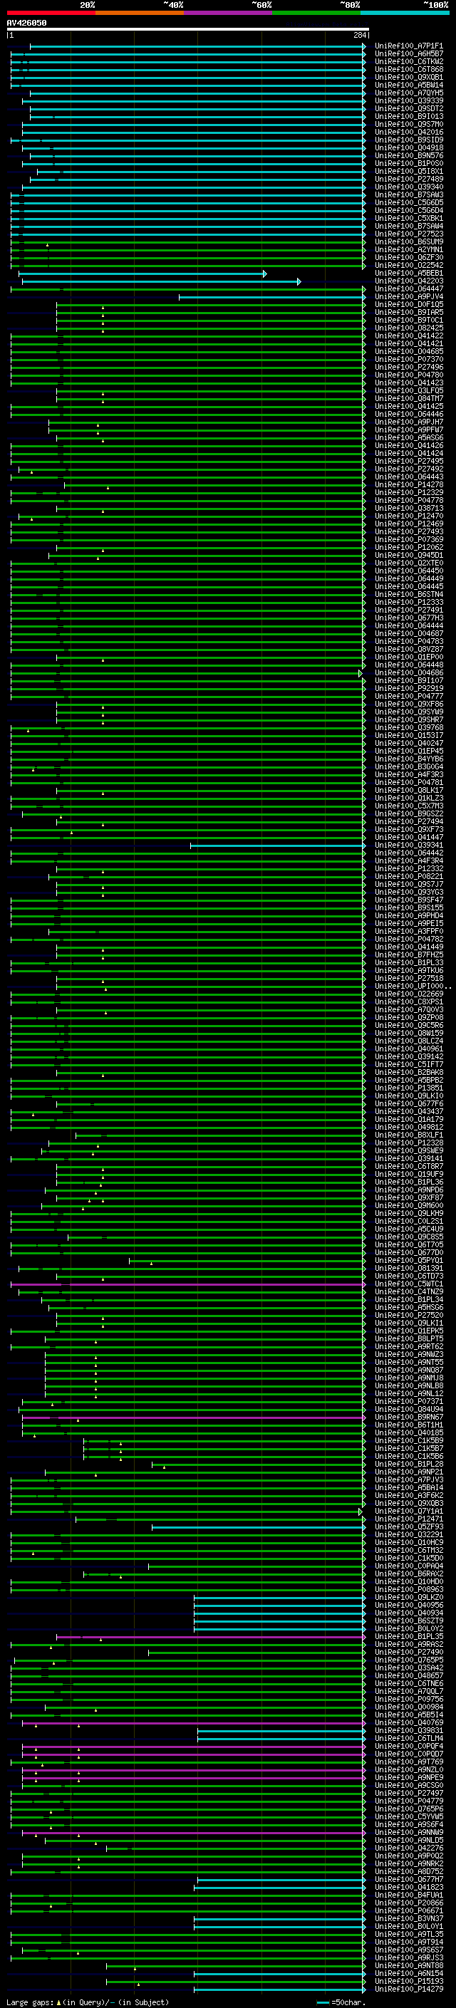Click the UniRef100_Q9SWE9 label
The image size is (456, 2008).
tap(408, 1150)
